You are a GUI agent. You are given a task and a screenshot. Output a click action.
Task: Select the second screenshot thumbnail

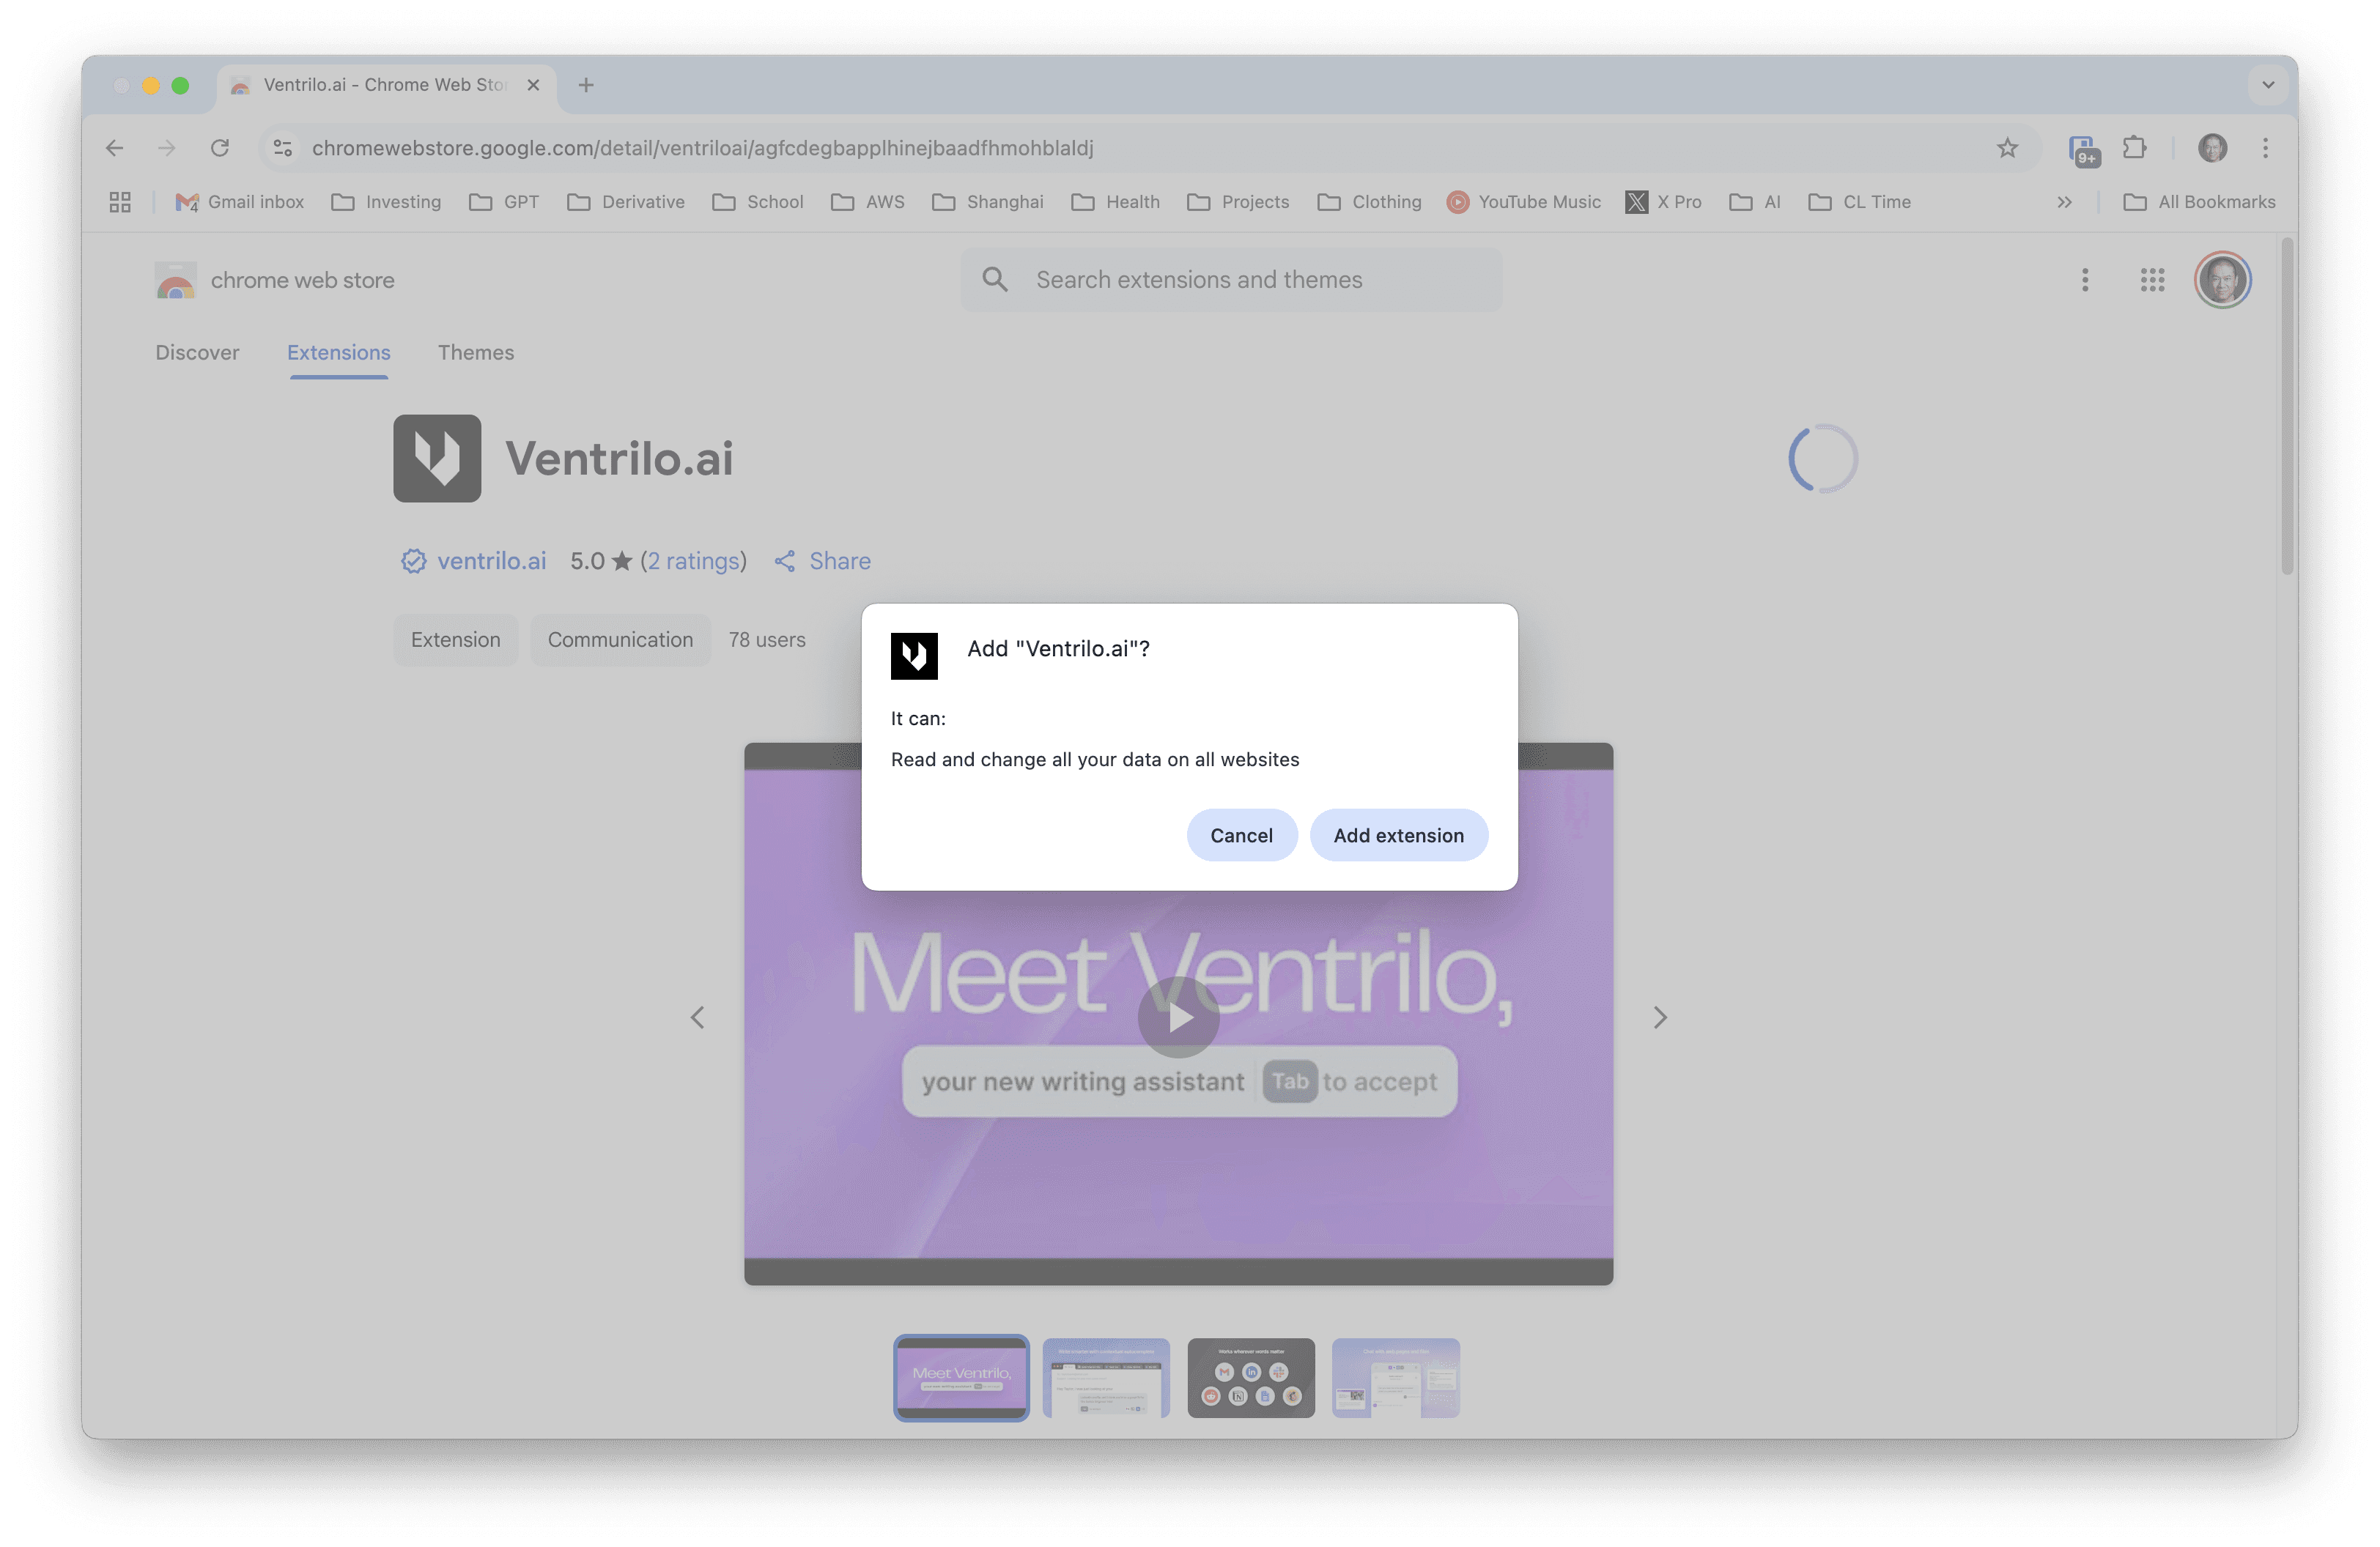coord(1106,1377)
